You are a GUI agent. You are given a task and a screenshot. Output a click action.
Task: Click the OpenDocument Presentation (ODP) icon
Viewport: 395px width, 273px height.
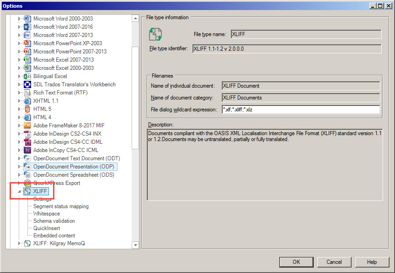(27, 167)
